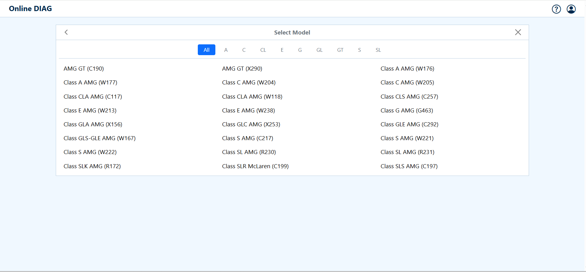
Task: Choose Class A AMG (W177)
Action: coord(90,83)
